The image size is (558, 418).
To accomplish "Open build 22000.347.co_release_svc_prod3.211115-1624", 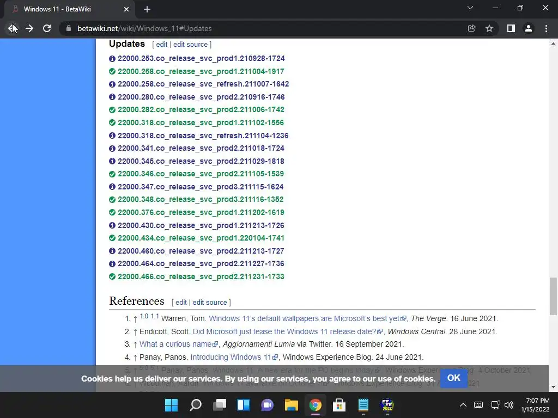I will click(x=201, y=187).
